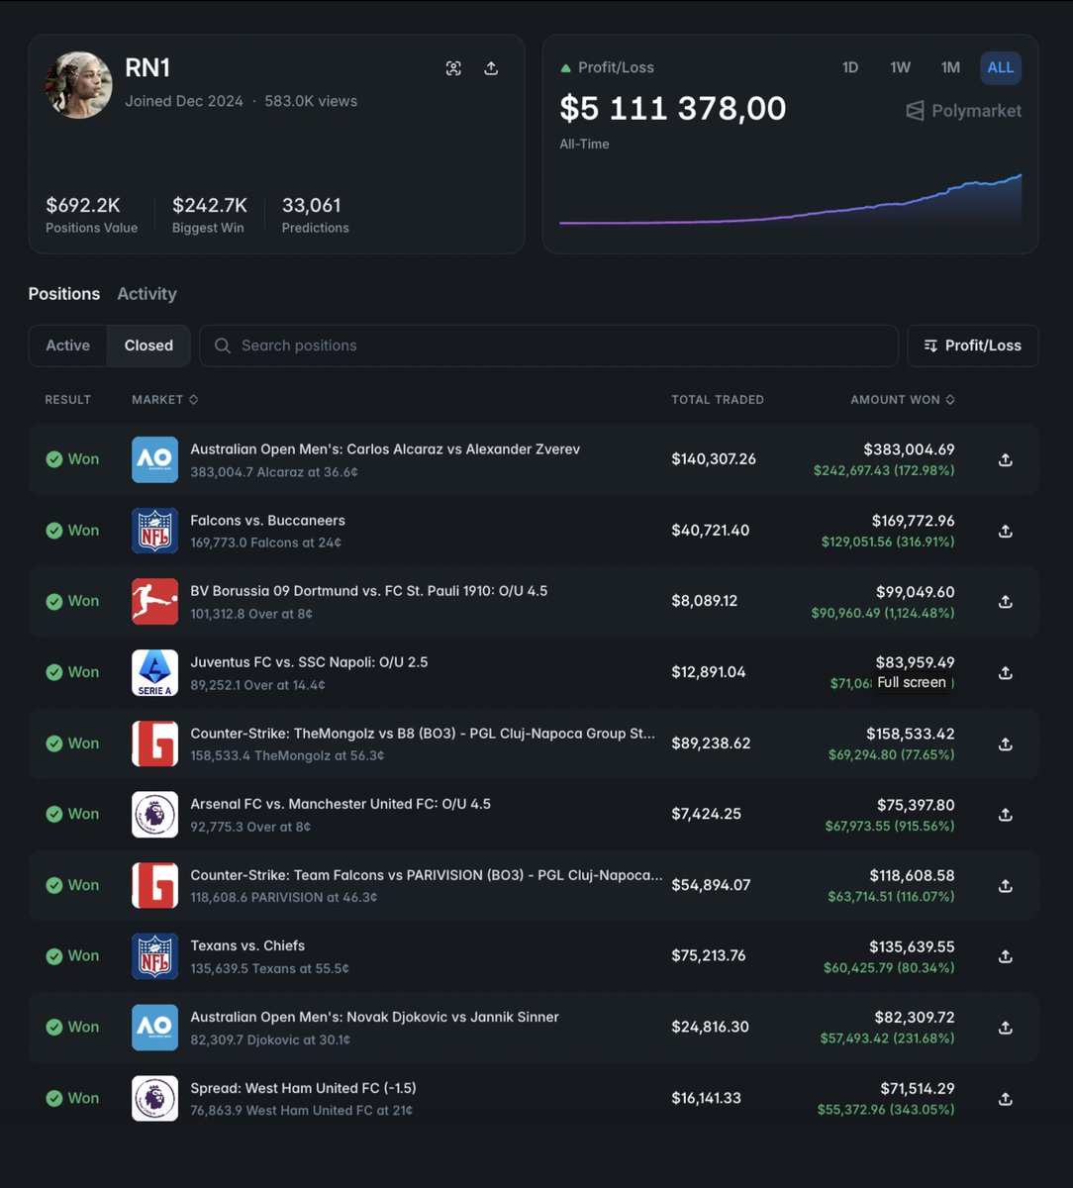Click Premier League logo beside Arsenal match
The height and width of the screenshot is (1188, 1073).
155,814
